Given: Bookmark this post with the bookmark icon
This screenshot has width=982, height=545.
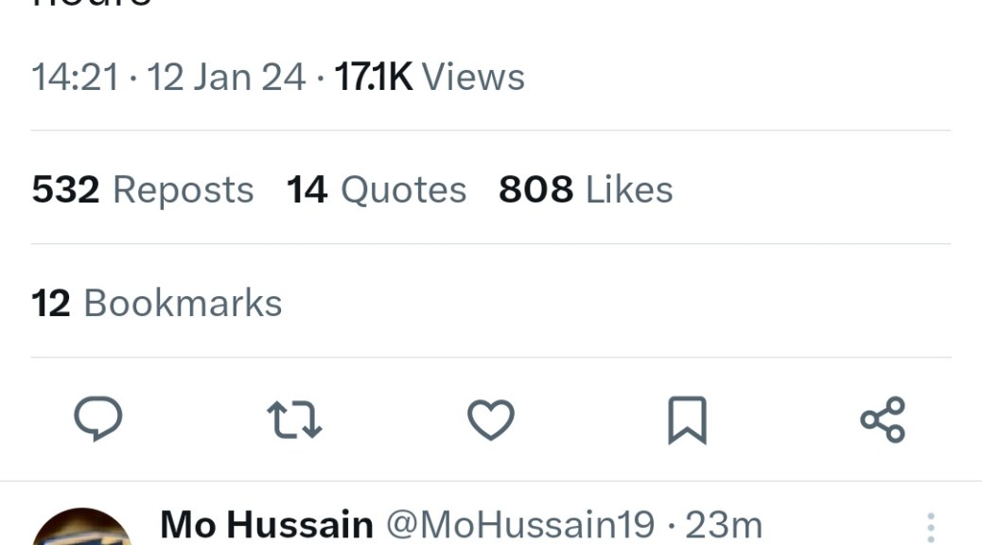Looking at the screenshot, I should click(687, 419).
